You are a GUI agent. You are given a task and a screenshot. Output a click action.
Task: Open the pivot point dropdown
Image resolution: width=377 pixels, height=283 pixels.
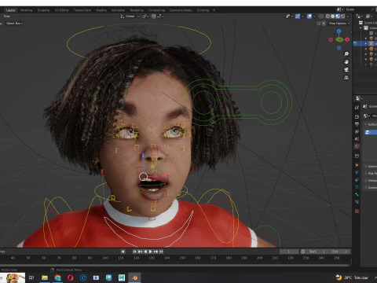145,17
